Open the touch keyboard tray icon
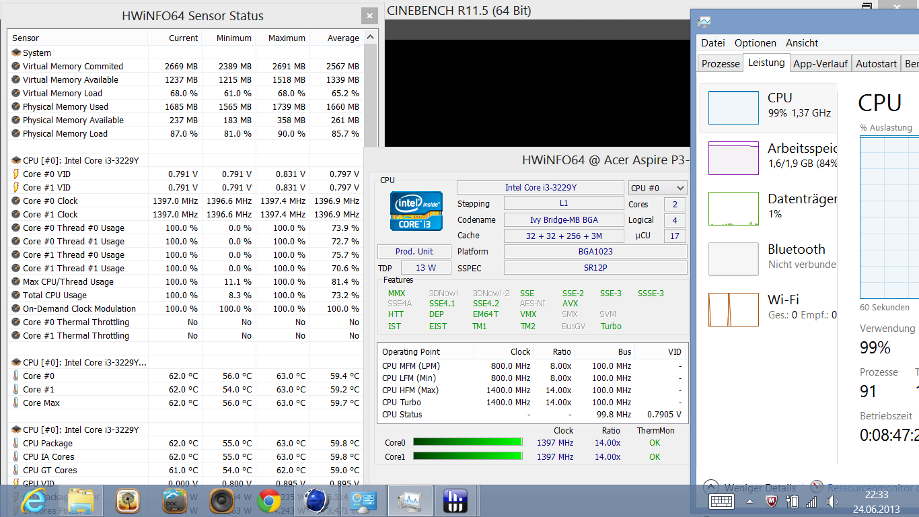Screen dimensions: 919x517 coord(721,502)
